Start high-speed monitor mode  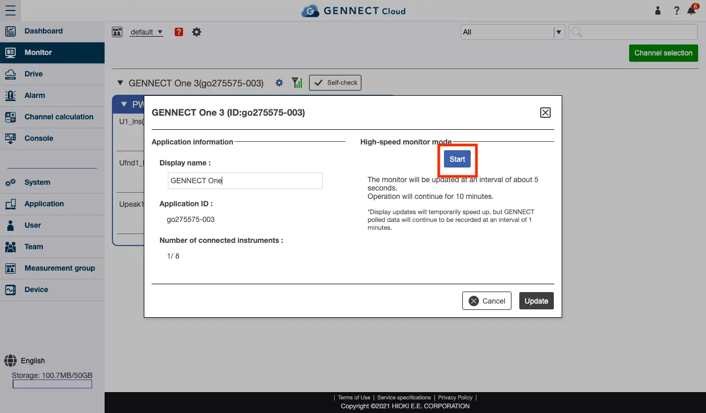click(457, 159)
